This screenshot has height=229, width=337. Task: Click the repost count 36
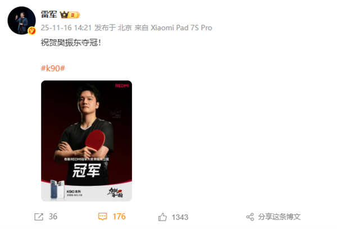tap(53, 217)
